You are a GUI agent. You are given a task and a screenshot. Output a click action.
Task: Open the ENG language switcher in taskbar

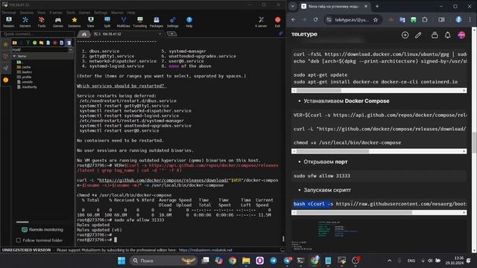point(411,261)
